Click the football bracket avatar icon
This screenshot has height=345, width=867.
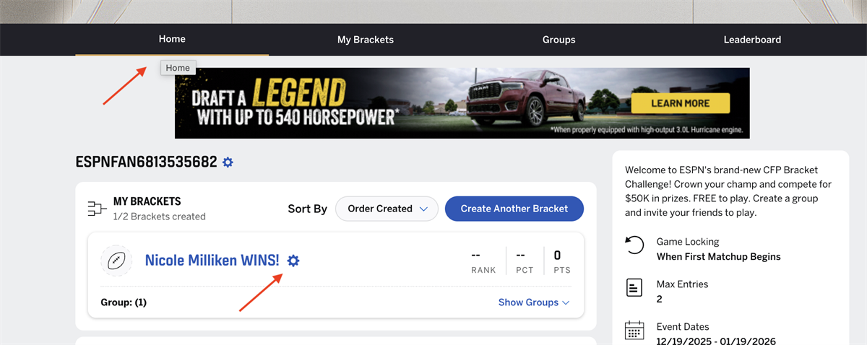click(116, 261)
